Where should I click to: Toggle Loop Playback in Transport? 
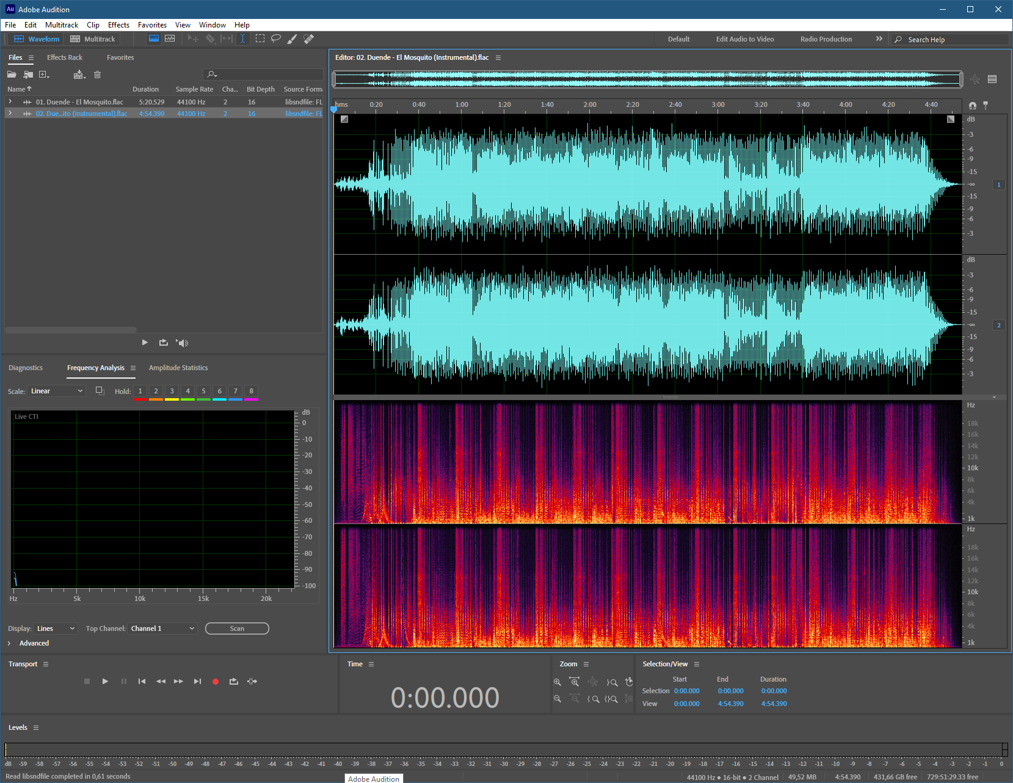[234, 681]
